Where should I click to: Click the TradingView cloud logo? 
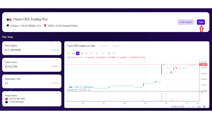[71, 87]
